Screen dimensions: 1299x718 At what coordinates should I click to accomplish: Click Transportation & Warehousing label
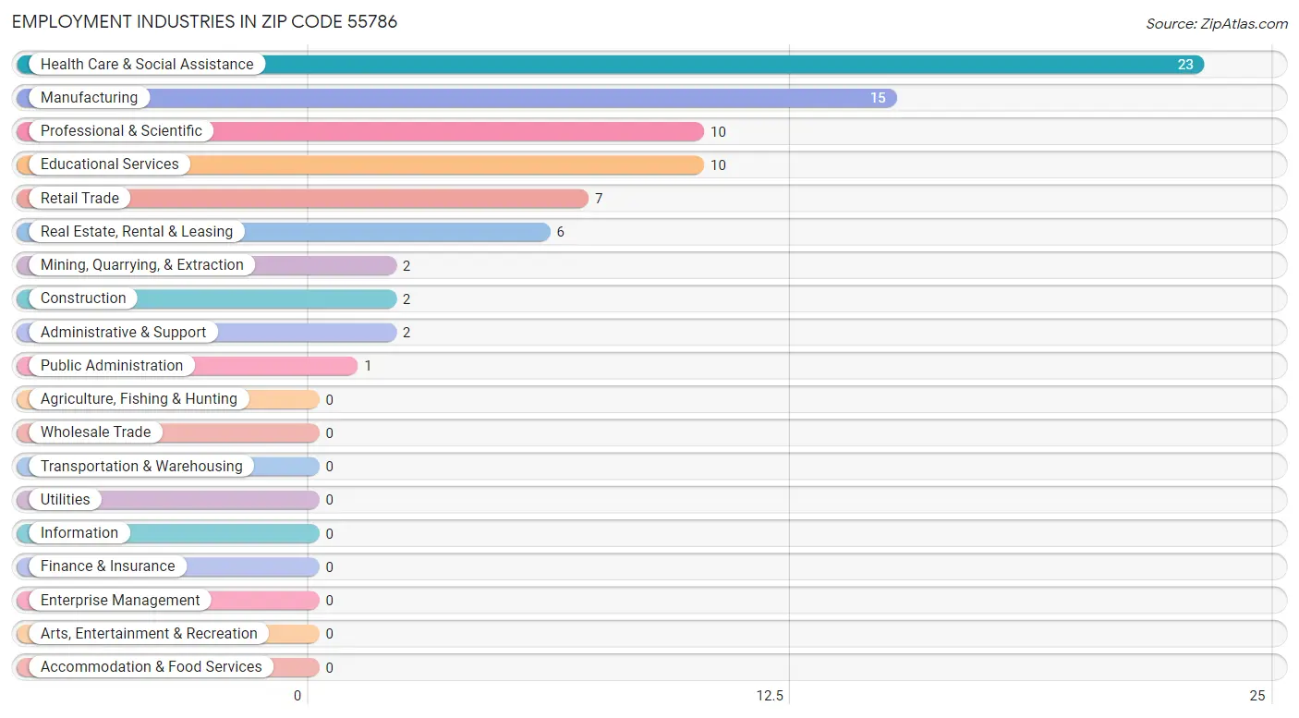point(141,466)
